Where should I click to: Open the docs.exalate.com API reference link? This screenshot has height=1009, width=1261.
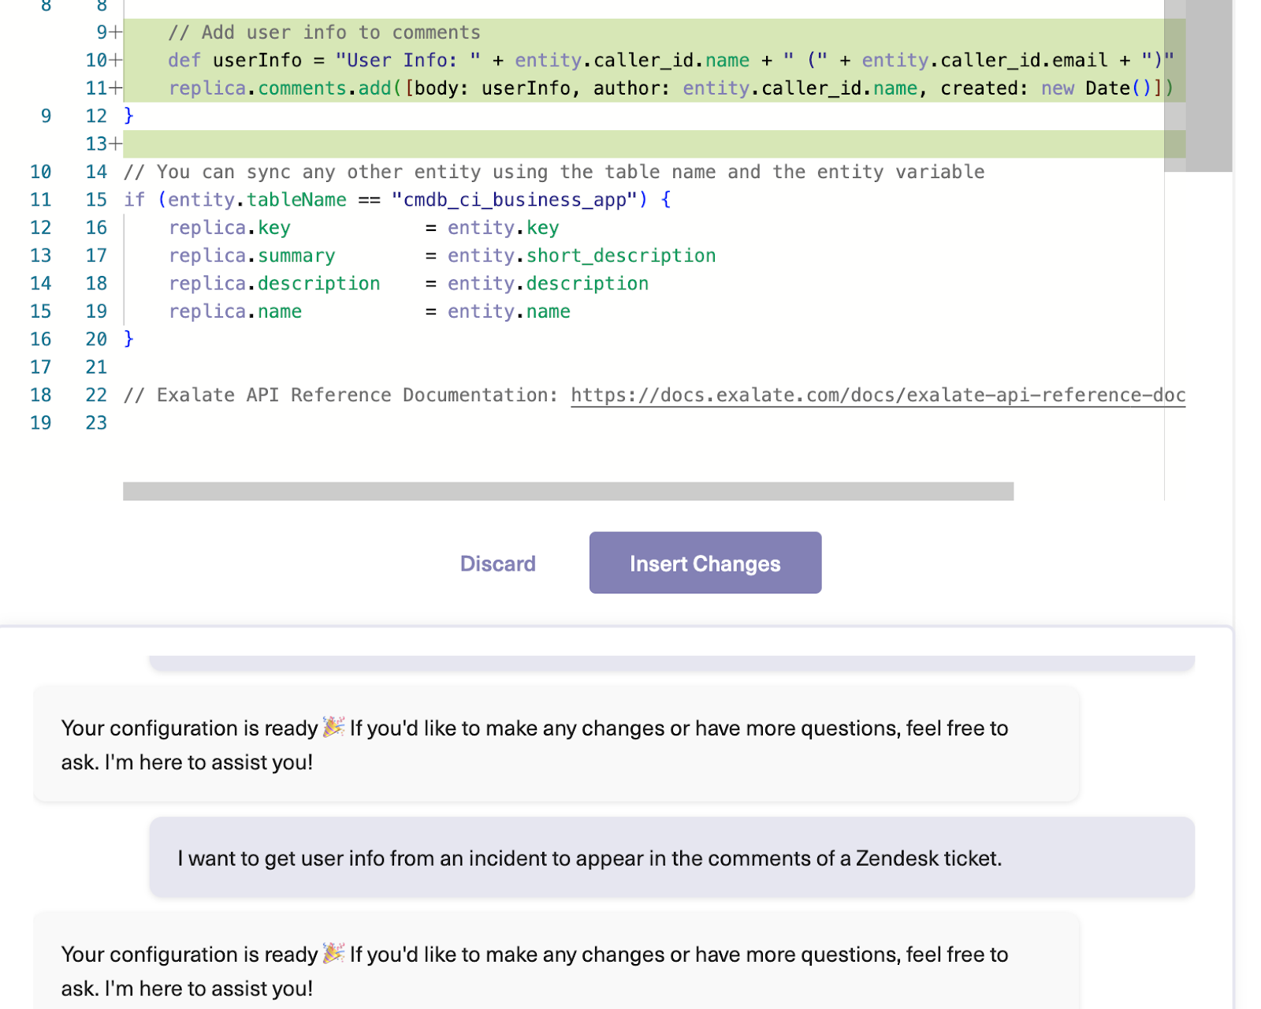tap(878, 395)
